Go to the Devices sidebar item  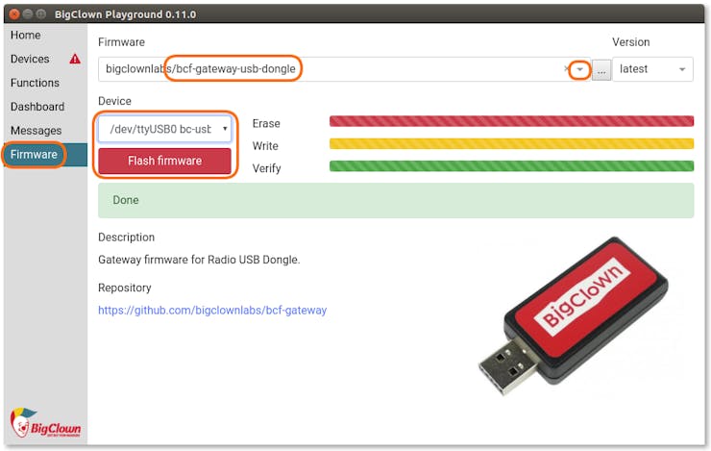(30, 59)
